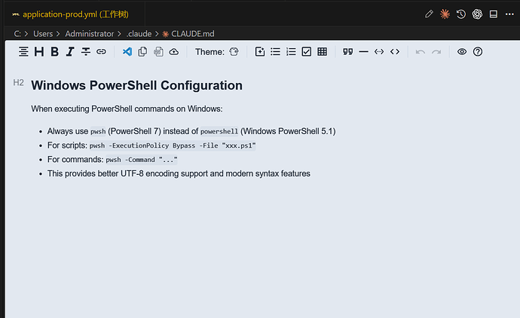Insert a hyperlink with link icon
The width and height of the screenshot is (520, 318).
[101, 52]
